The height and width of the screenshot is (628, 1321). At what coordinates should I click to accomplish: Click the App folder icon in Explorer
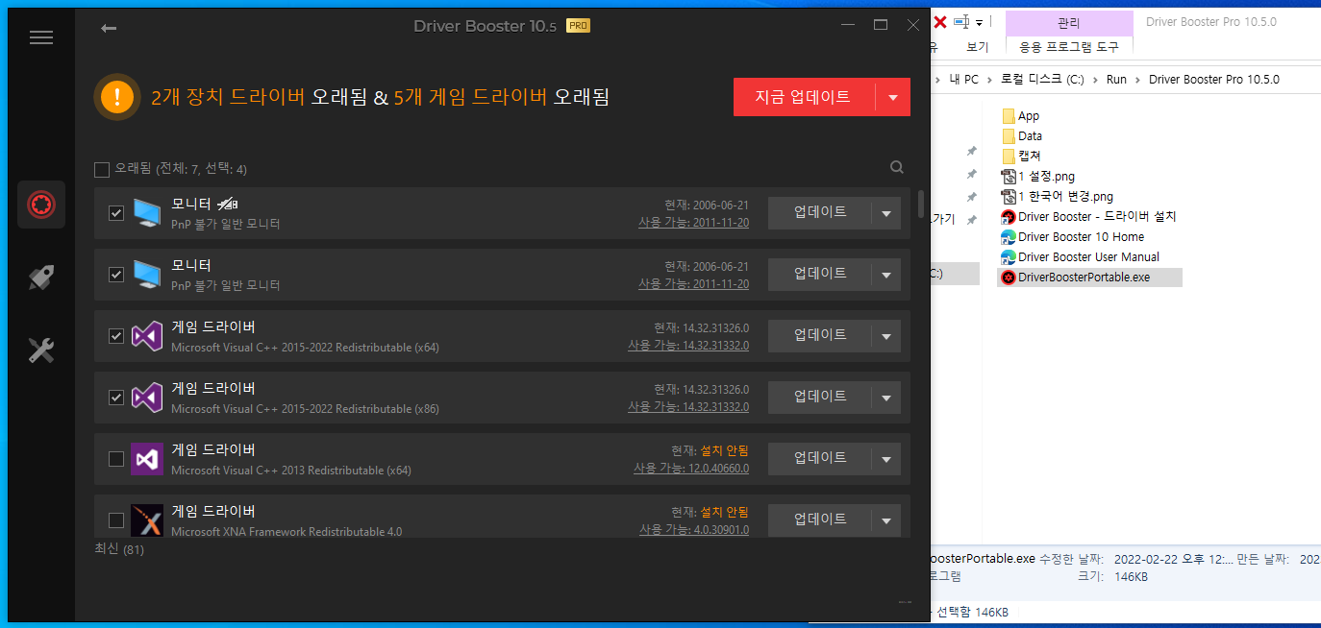1009,116
